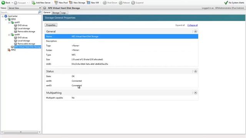The height and width of the screenshot is (138, 246).
Task: Select DVD drives icon under xen03
Action: (x=15, y=25)
